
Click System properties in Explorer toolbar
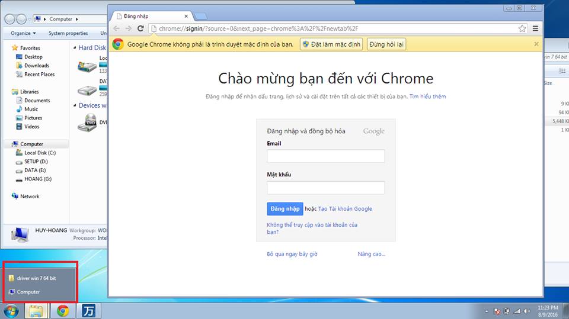68,33
